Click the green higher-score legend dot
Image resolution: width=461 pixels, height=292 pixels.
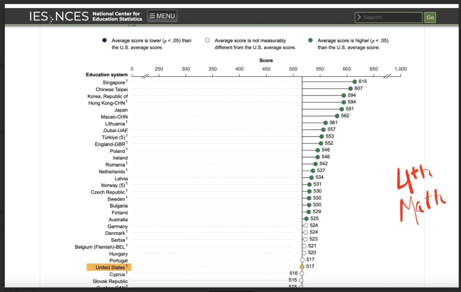(311, 41)
